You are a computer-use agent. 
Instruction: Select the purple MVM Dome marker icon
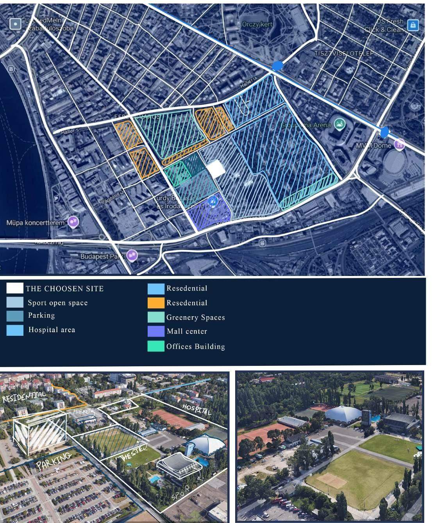click(399, 144)
